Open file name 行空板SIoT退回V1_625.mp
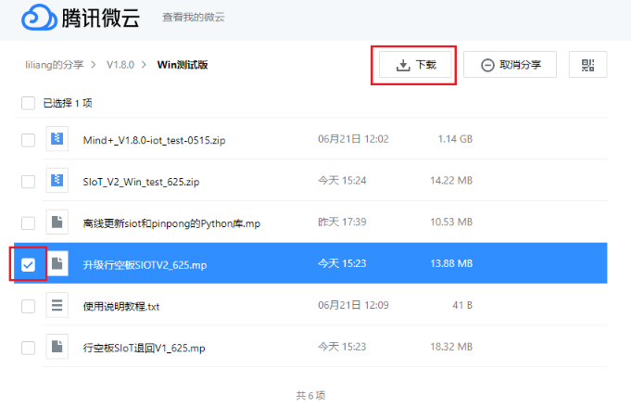Image resolution: width=631 pixels, height=407 pixels. click(144, 348)
